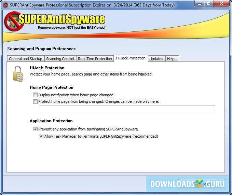
Task: Click Scanning and Program Preferences heading
Action: point(41,49)
